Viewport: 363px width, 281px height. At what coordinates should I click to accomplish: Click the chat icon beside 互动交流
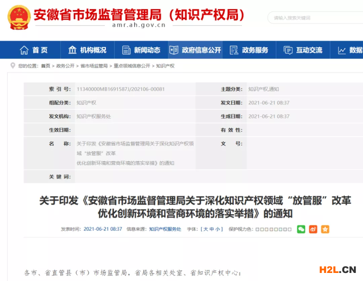(288, 50)
